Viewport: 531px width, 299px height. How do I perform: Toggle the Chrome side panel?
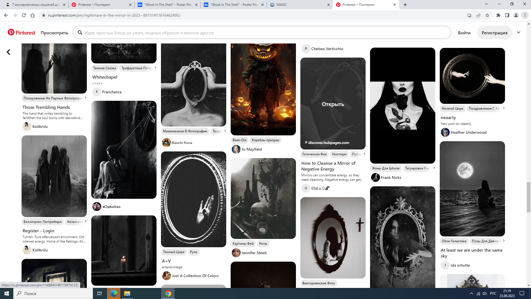pos(507,15)
